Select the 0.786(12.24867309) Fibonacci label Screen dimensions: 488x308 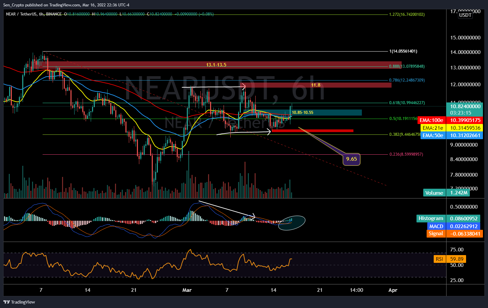pyautogui.click(x=407, y=80)
